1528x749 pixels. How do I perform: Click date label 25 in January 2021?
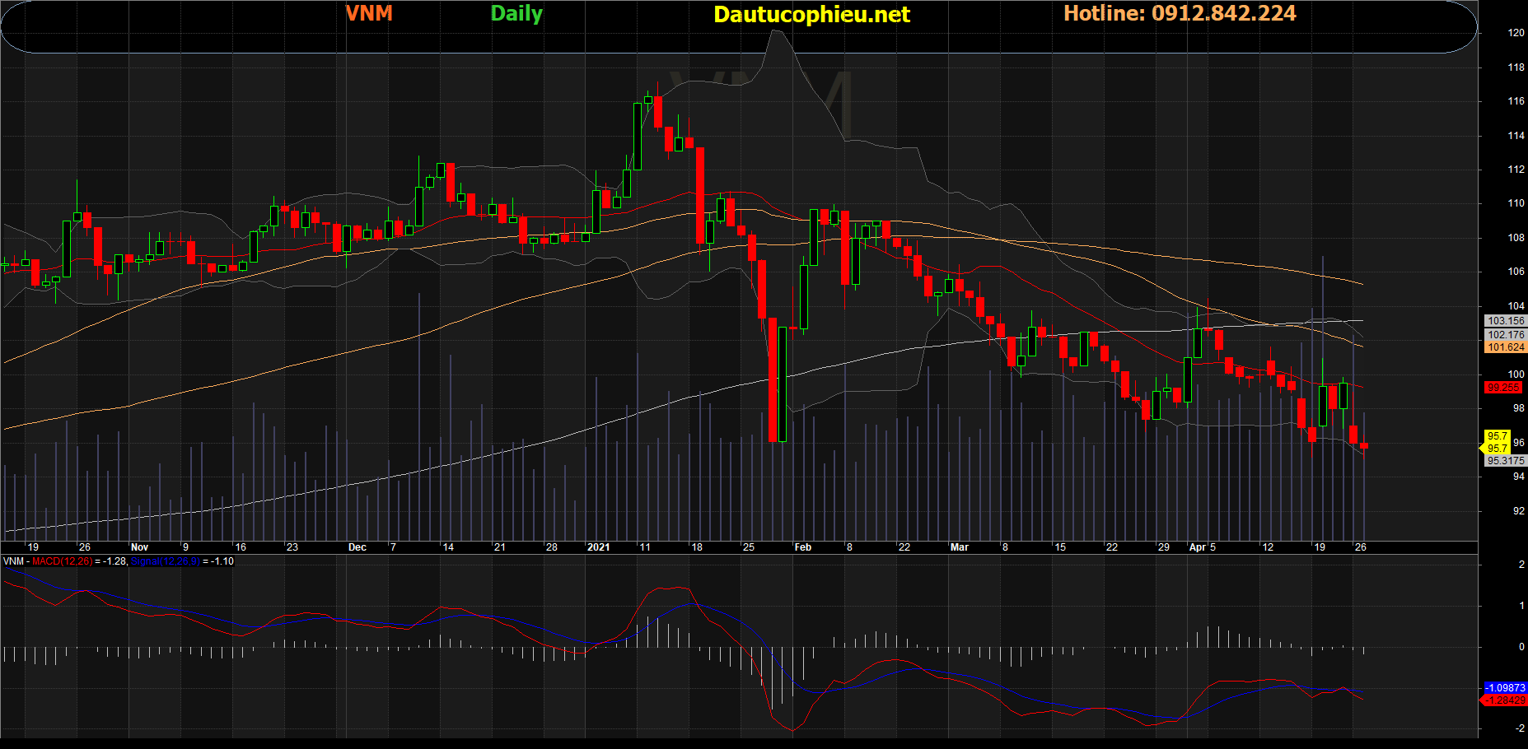[x=749, y=547]
